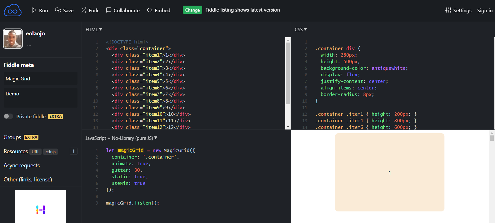Click the JSFiddle cloud logo
Viewport: 495px width, 223px height.
(12, 10)
